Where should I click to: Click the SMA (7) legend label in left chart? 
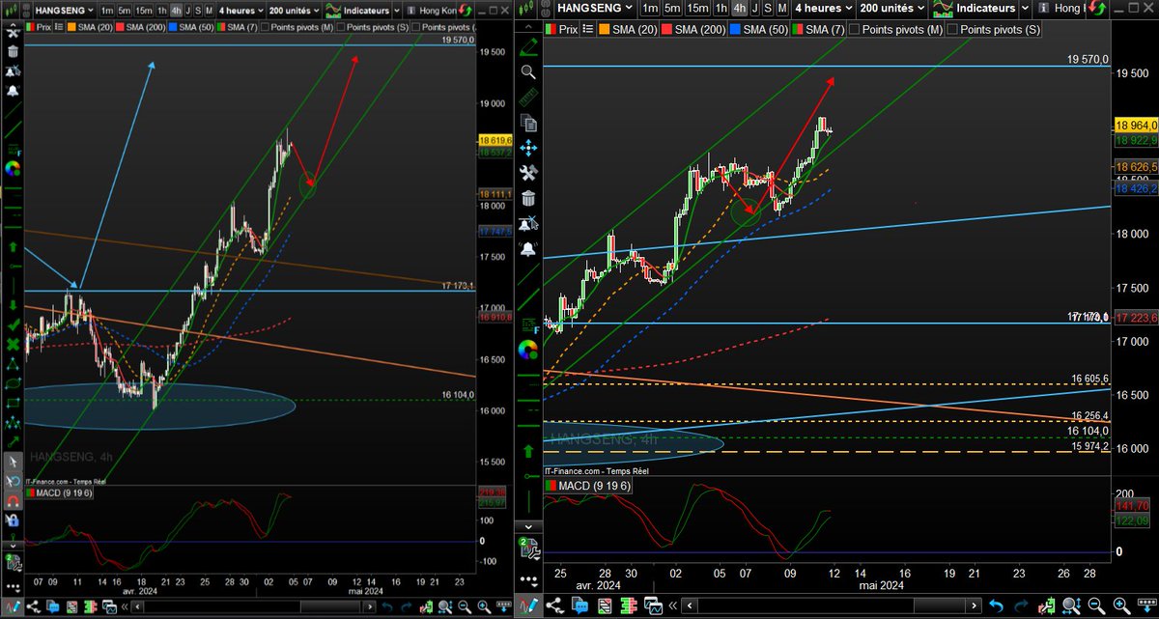pos(242,27)
